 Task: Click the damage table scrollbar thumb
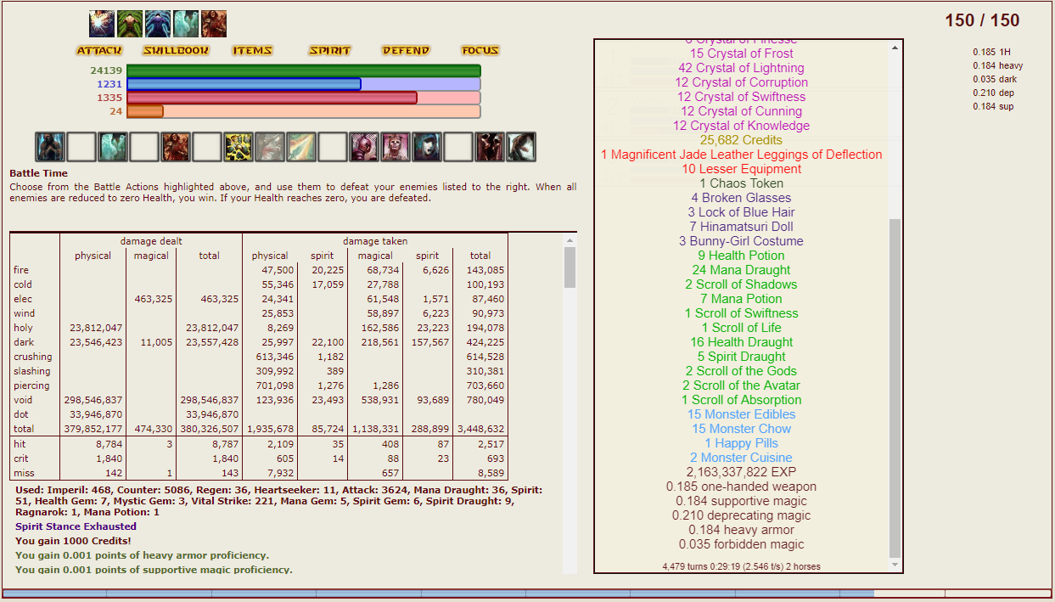tap(570, 267)
